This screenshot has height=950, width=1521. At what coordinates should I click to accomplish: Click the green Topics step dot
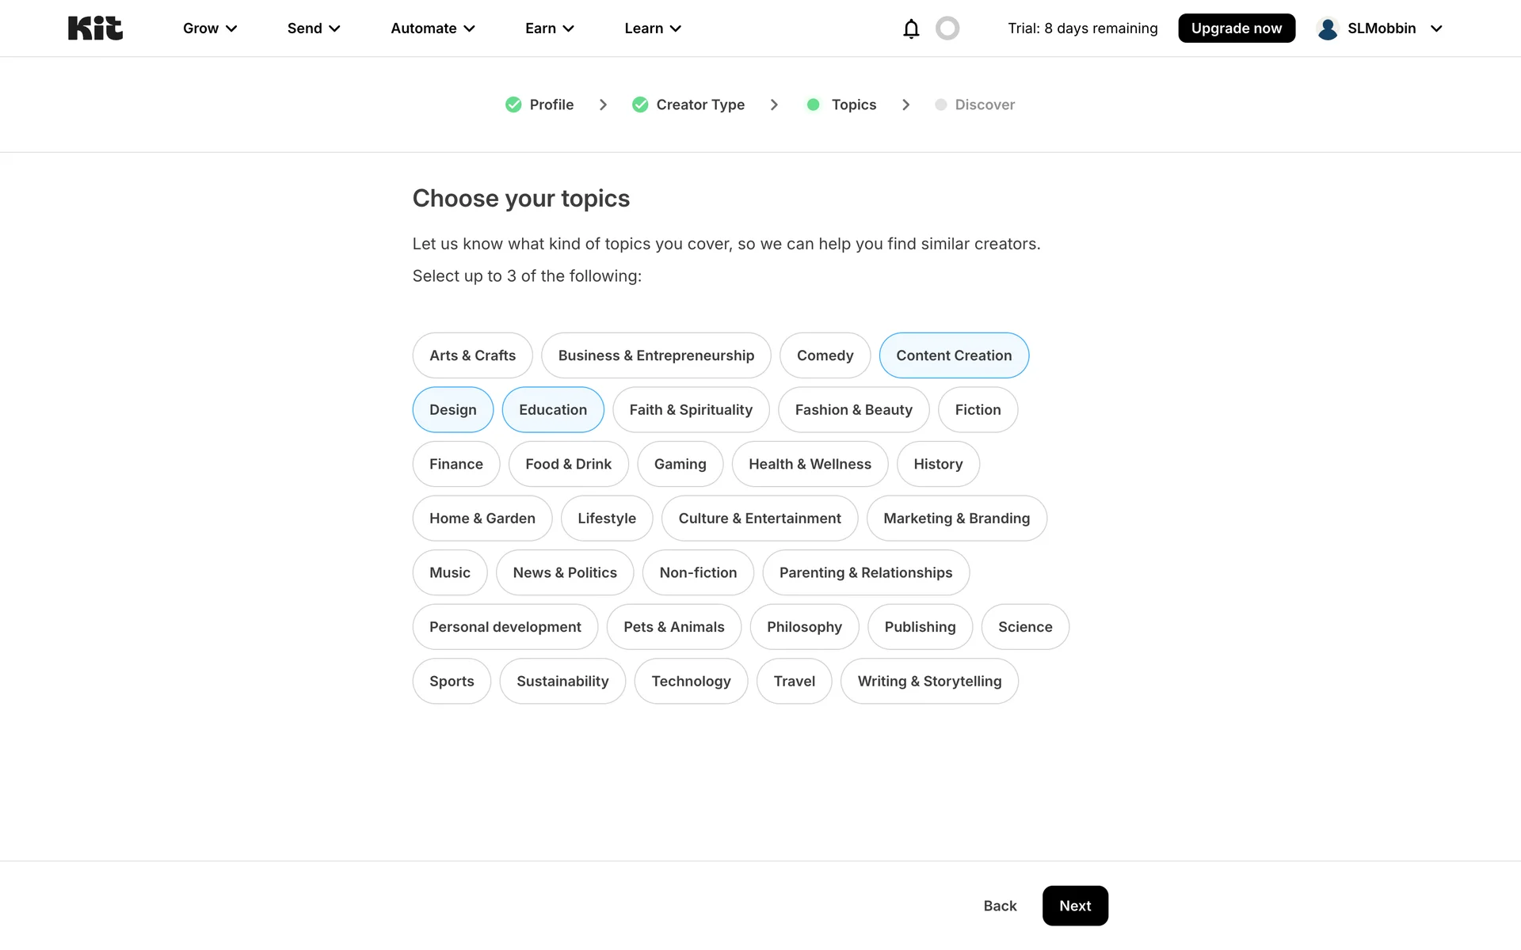(813, 104)
